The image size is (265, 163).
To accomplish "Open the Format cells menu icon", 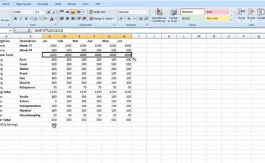I will tap(261, 12).
